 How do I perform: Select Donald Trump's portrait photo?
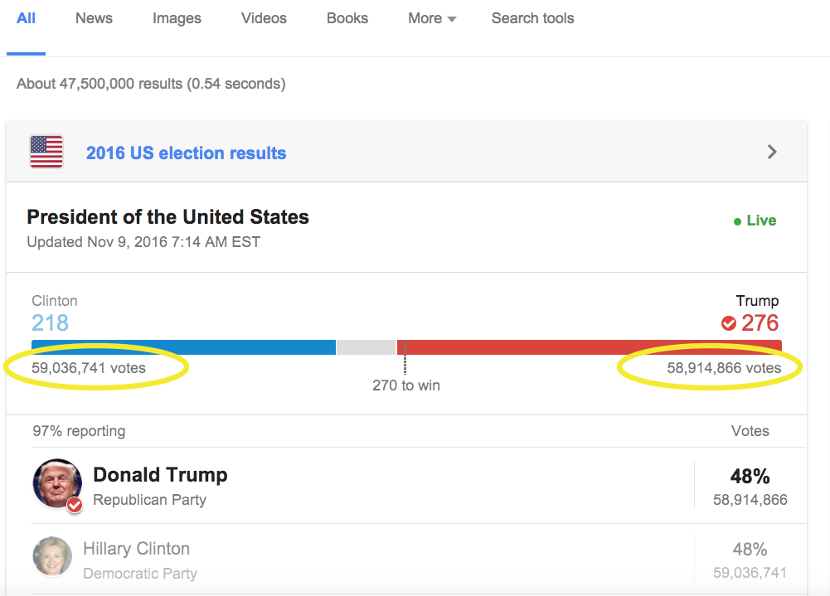tap(57, 484)
